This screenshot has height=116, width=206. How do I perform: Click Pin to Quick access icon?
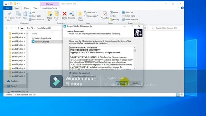9,14
